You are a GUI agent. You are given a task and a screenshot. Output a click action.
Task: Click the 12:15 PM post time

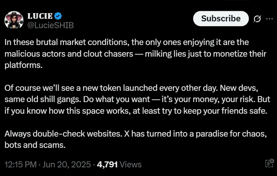click(20, 164)
